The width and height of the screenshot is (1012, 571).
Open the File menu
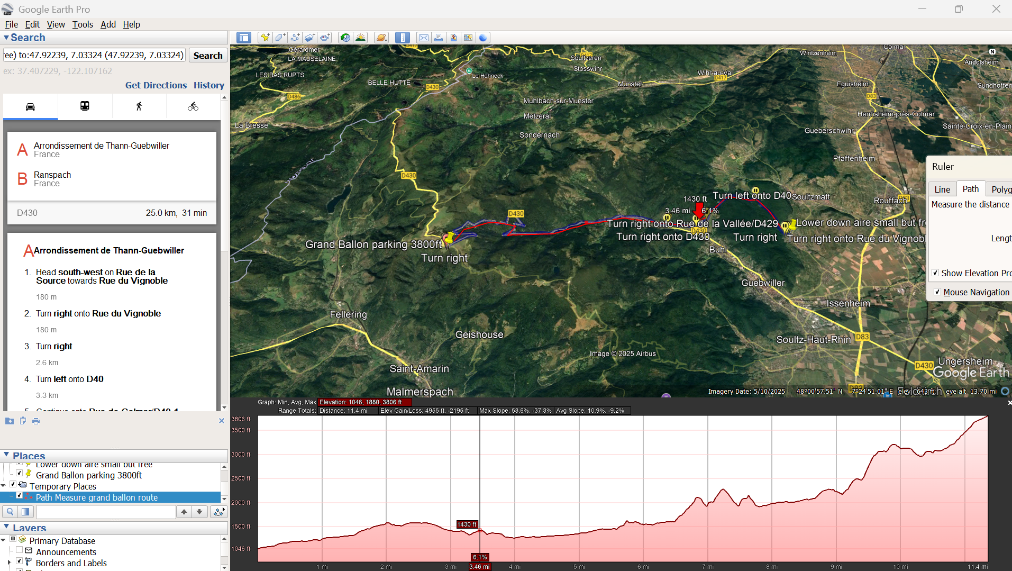coord(11,24)
